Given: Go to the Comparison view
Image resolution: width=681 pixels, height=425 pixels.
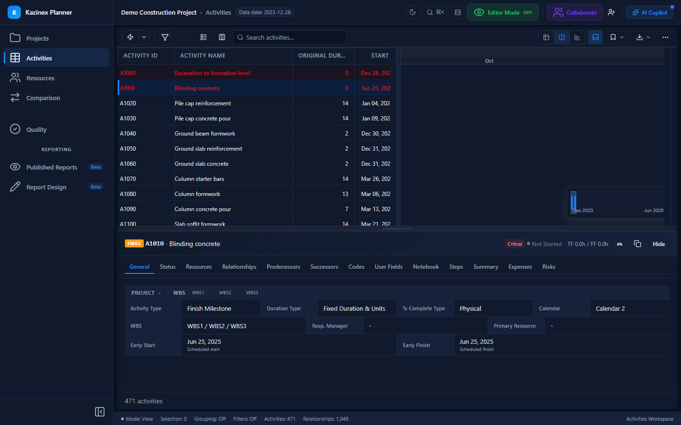Looking at the screenshot, I should point(56,98).
